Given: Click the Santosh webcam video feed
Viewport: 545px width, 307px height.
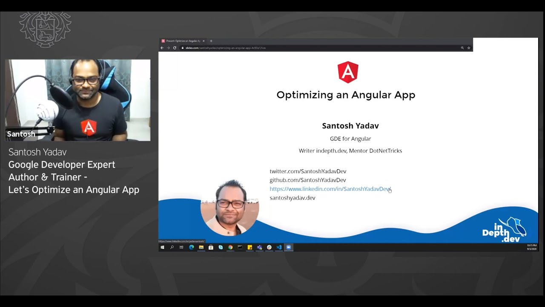Looking at the screenshot, I should coord(78,100).
